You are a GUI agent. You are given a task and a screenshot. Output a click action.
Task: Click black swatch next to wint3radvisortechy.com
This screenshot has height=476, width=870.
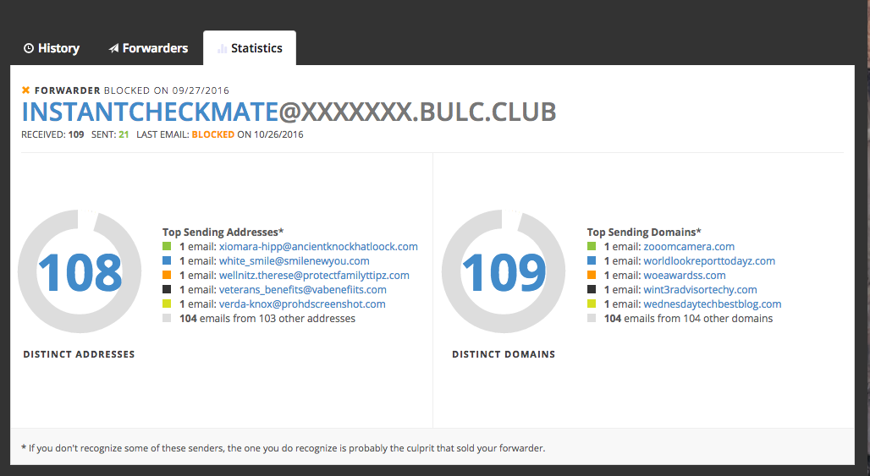click(x=592, y=289)
